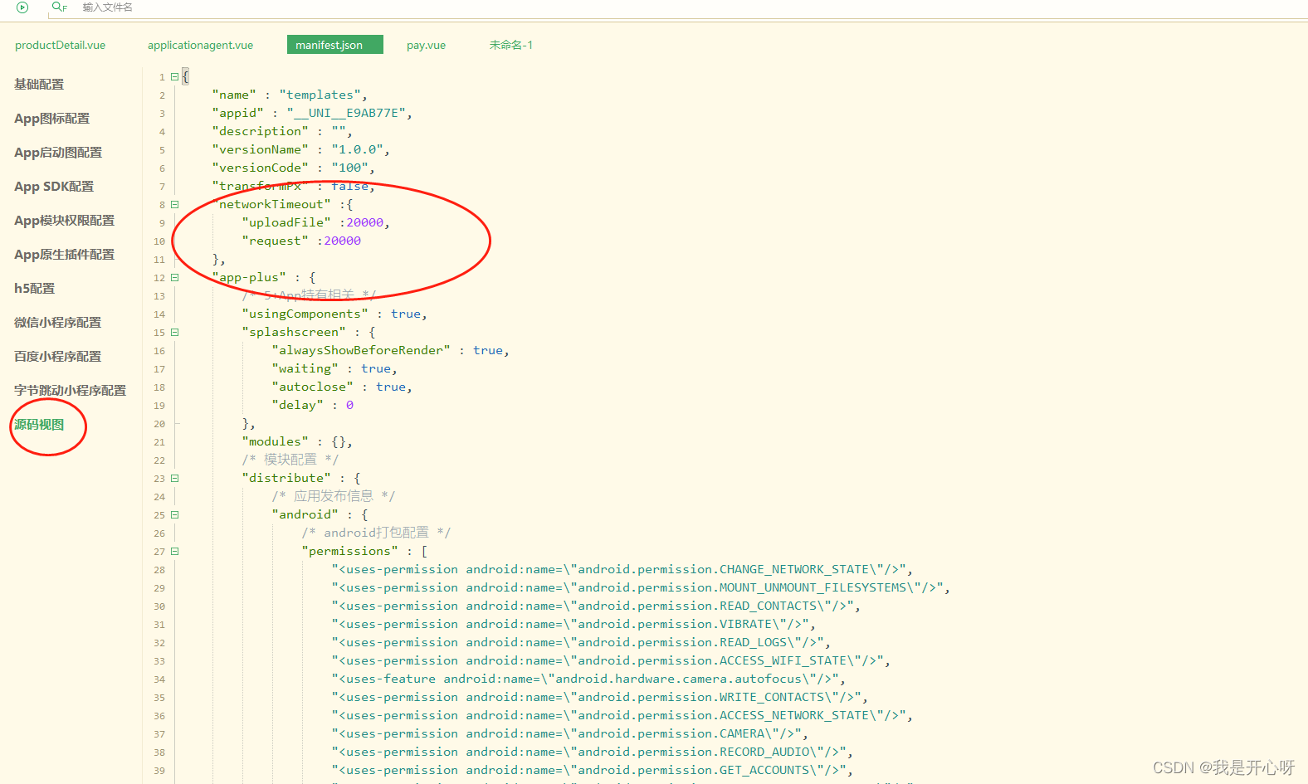Open 微信小程序配置 section

[x=57, y=322]
